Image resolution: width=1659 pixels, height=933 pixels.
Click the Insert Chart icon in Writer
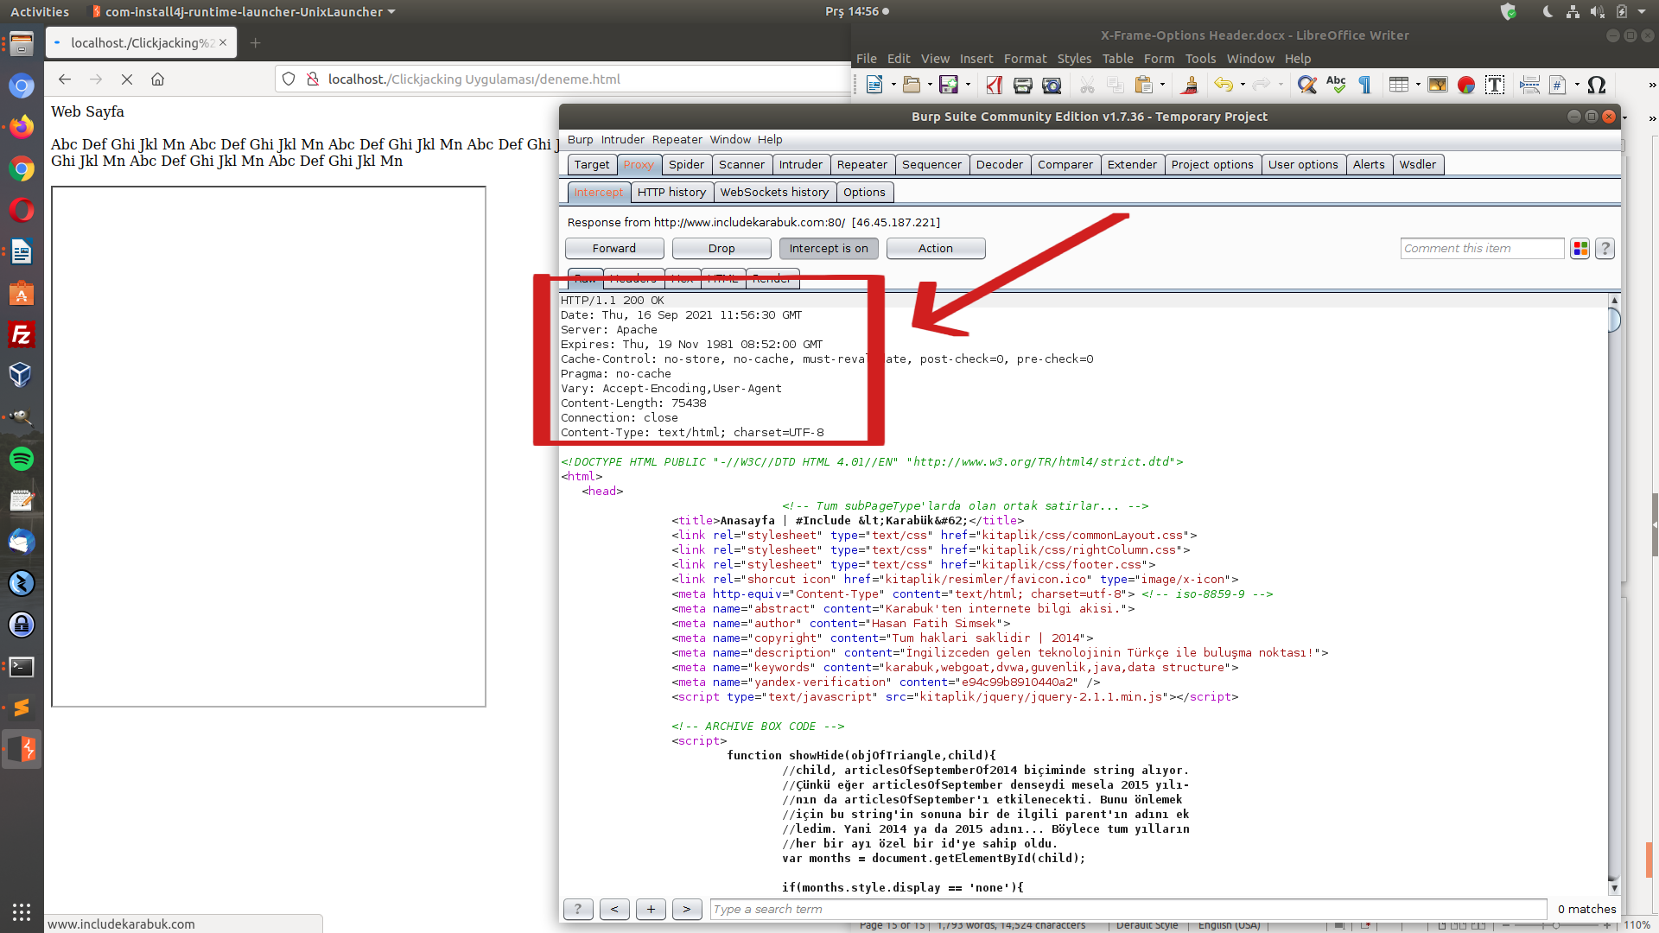point(1466,85)
